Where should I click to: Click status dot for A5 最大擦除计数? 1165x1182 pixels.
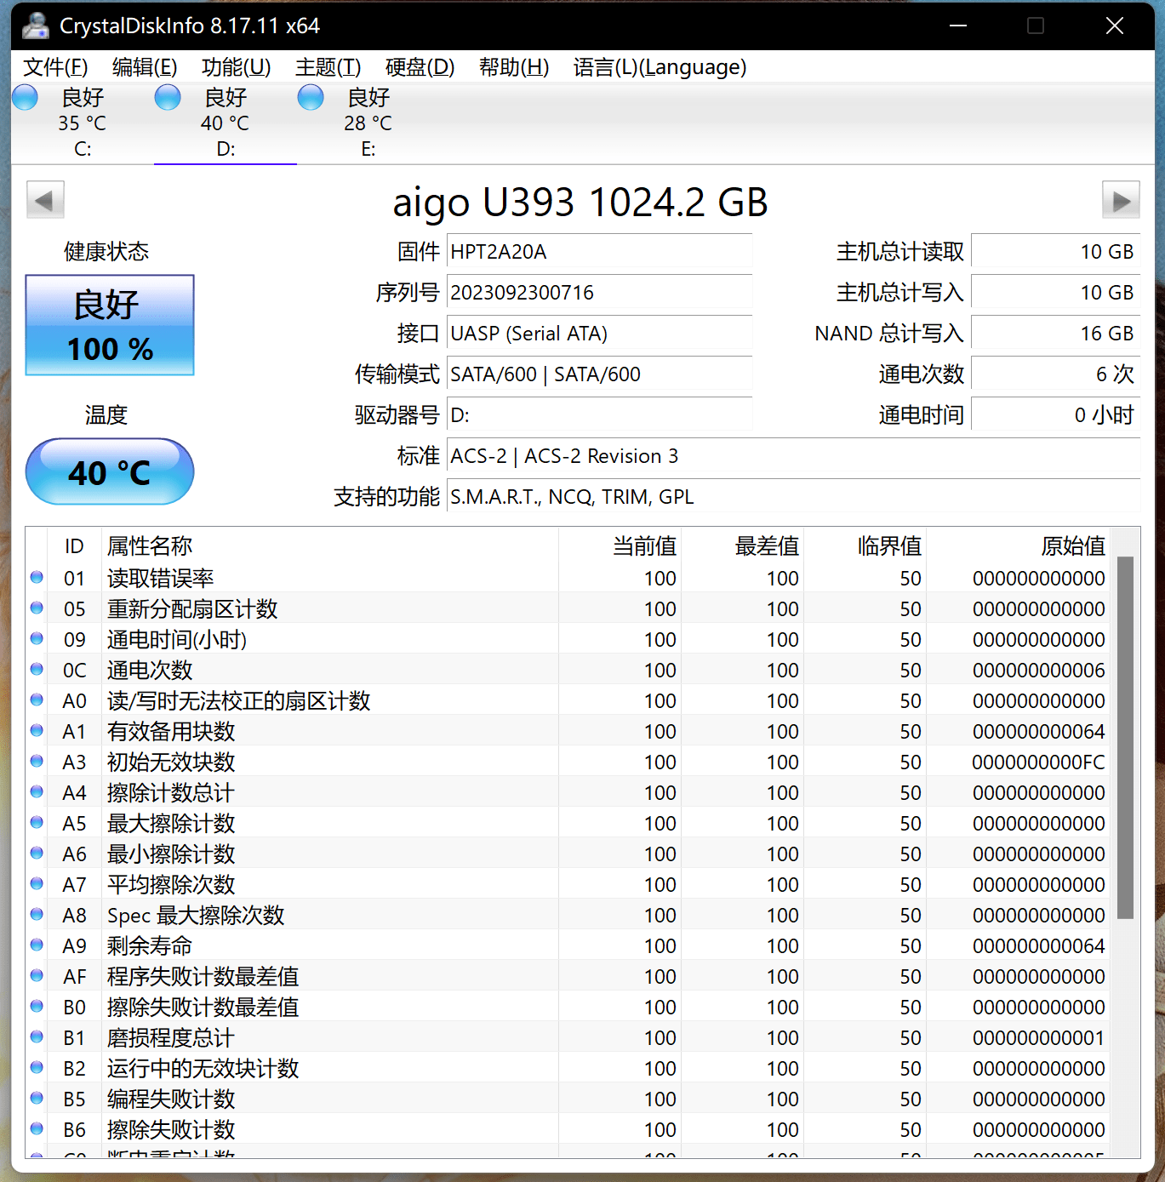point(37,822)
